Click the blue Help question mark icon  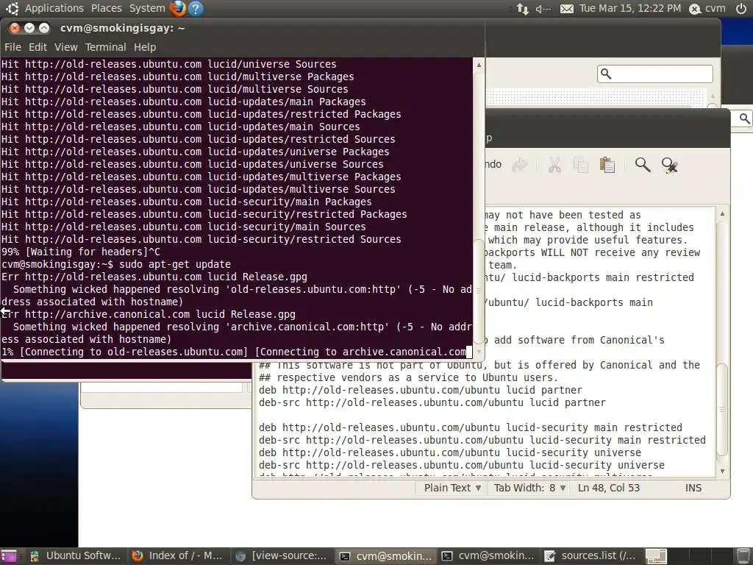point(196,8)
